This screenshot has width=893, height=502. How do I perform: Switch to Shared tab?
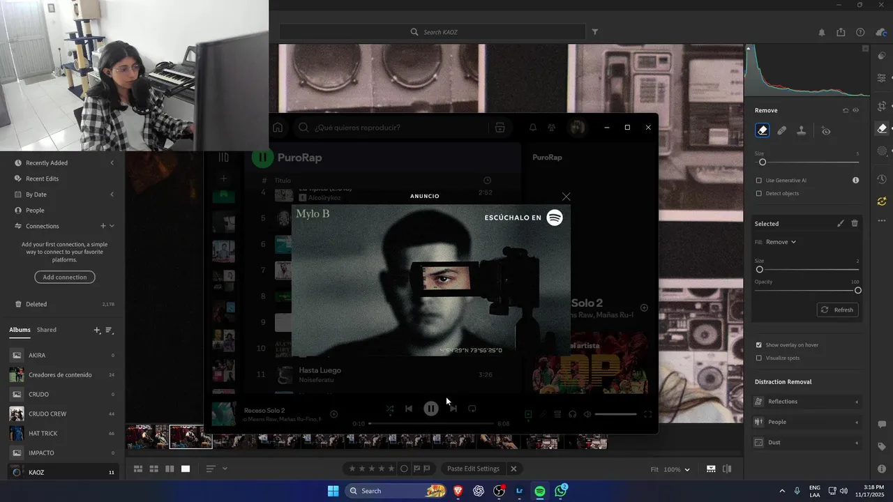coord(47,330)
